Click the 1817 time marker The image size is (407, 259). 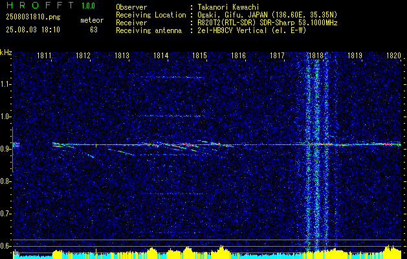pos(277,55)
